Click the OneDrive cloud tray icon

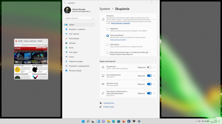click(x=199, y=121)
